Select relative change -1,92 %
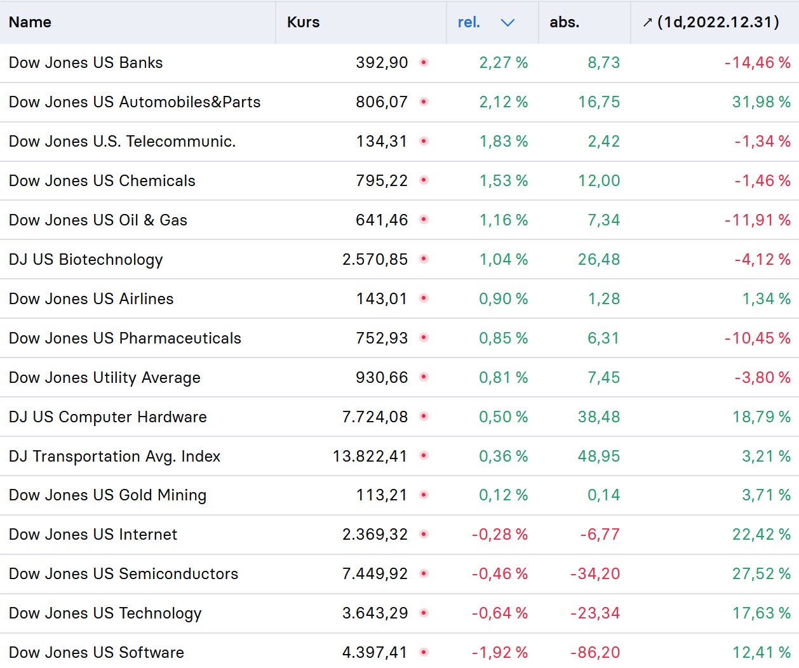Viewport: 799px width, 668px height. point(500,652)
